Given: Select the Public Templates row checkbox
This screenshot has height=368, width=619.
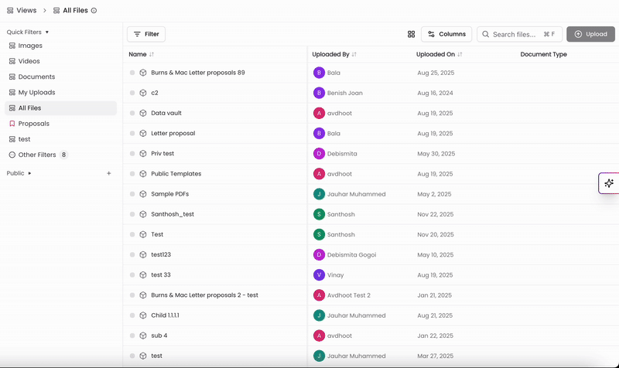Looking at the screenshot, I should [132, 174].
